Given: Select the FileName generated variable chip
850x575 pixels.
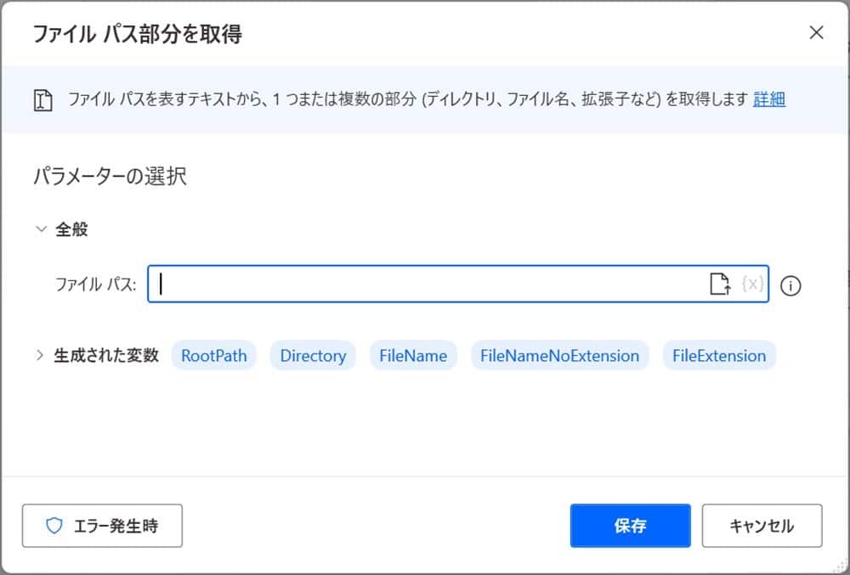Looking at the screenshot, I should pos(413,356).
